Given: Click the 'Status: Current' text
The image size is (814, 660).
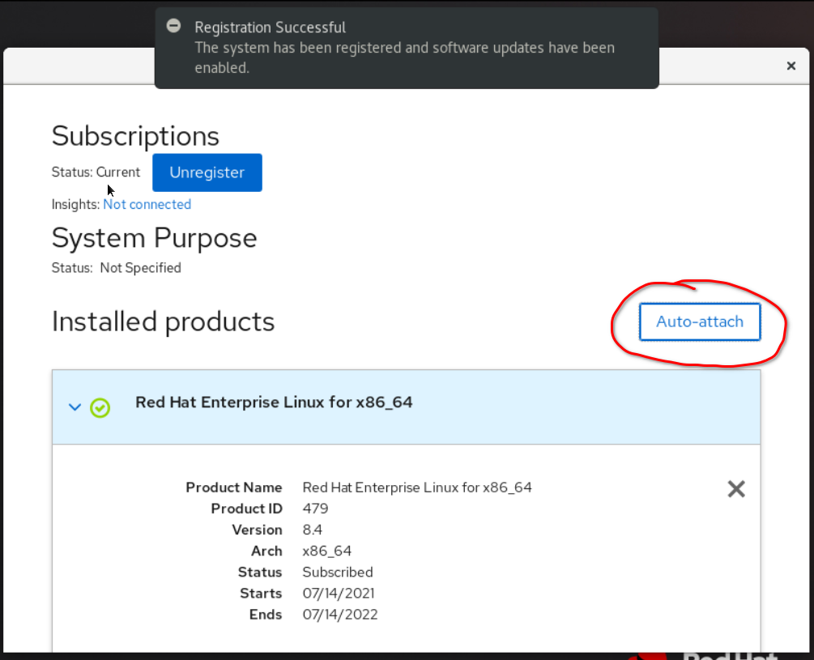Looking at the screenshot, I should coord(96,172).
